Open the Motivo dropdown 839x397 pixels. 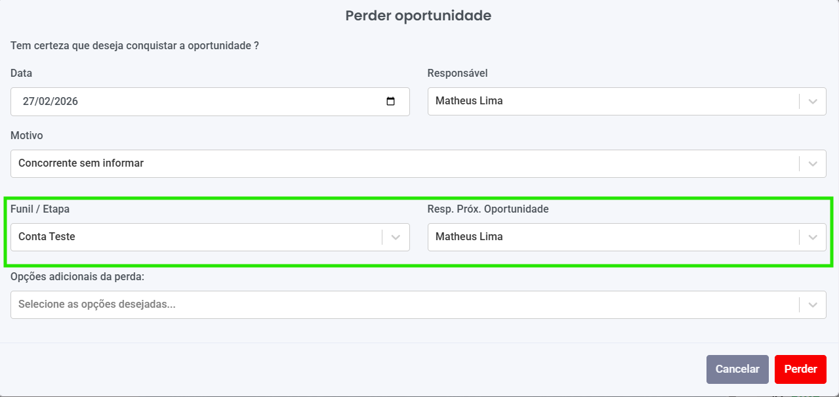(813, 163)
